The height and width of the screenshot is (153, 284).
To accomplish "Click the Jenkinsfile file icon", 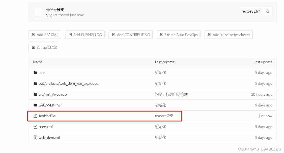I will pyautogui.click(x=35, y=116).
